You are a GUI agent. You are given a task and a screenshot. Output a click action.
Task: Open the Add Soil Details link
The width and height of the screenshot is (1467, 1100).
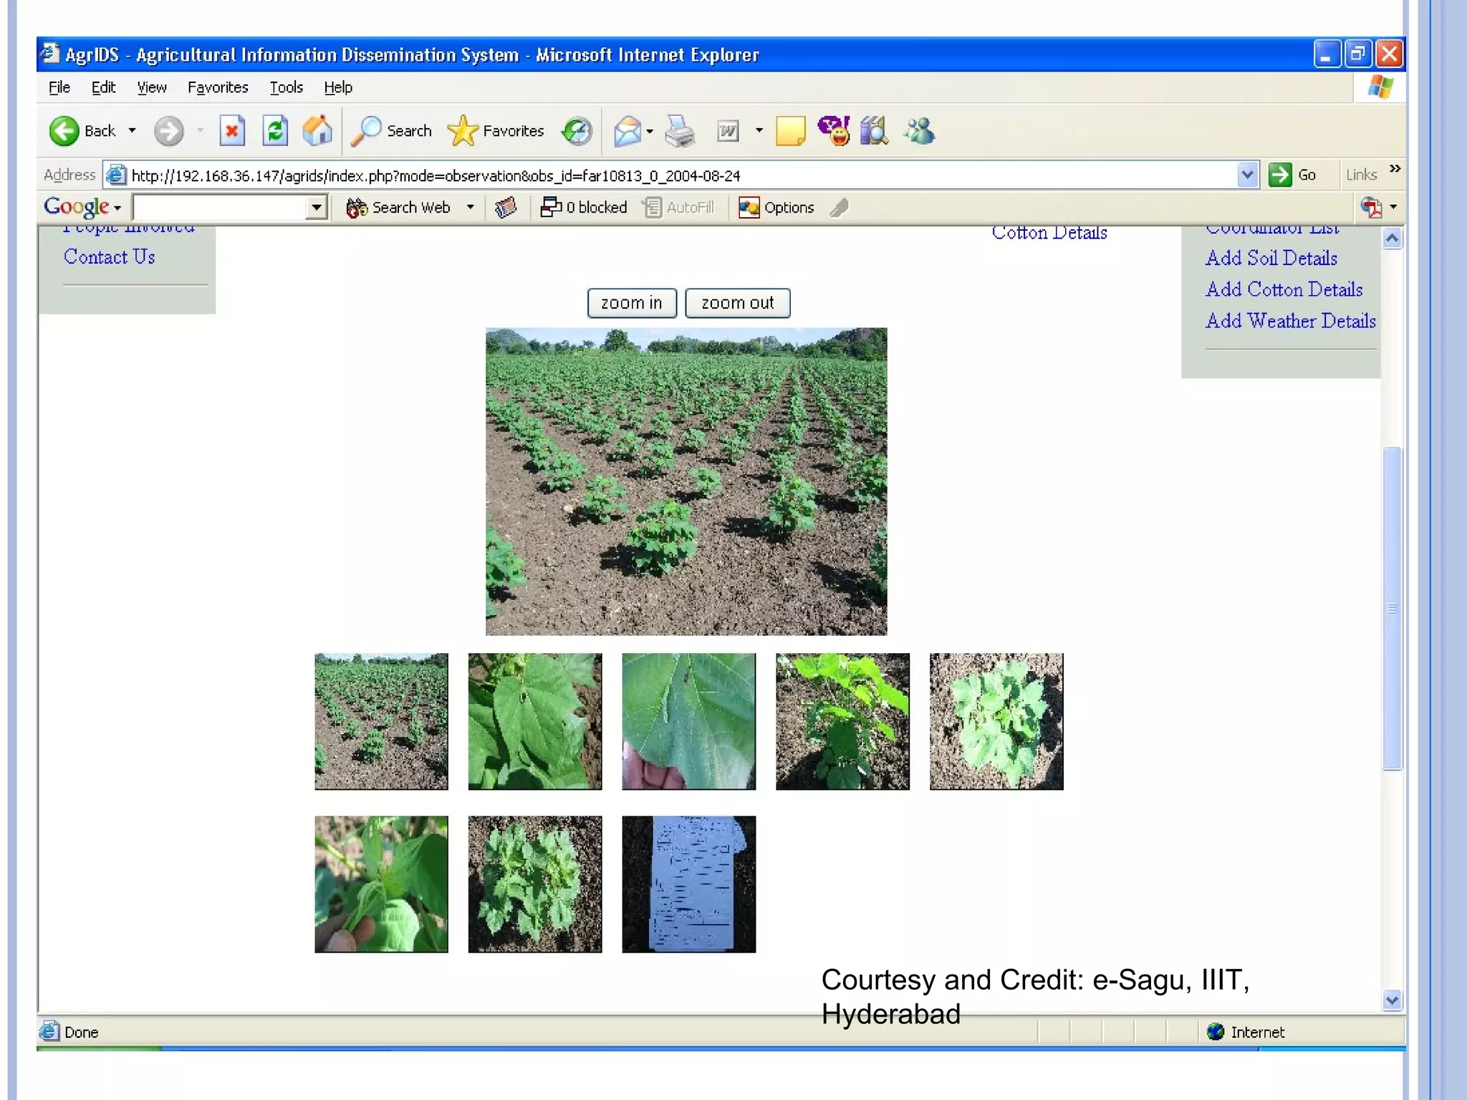(x=1271, y=258)
